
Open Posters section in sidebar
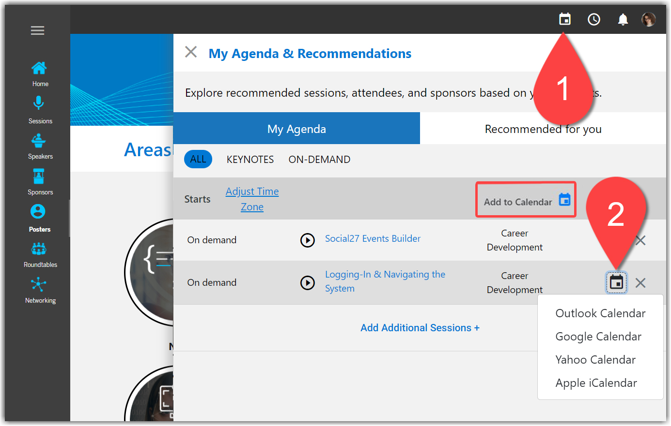click(x=39, y=218)
